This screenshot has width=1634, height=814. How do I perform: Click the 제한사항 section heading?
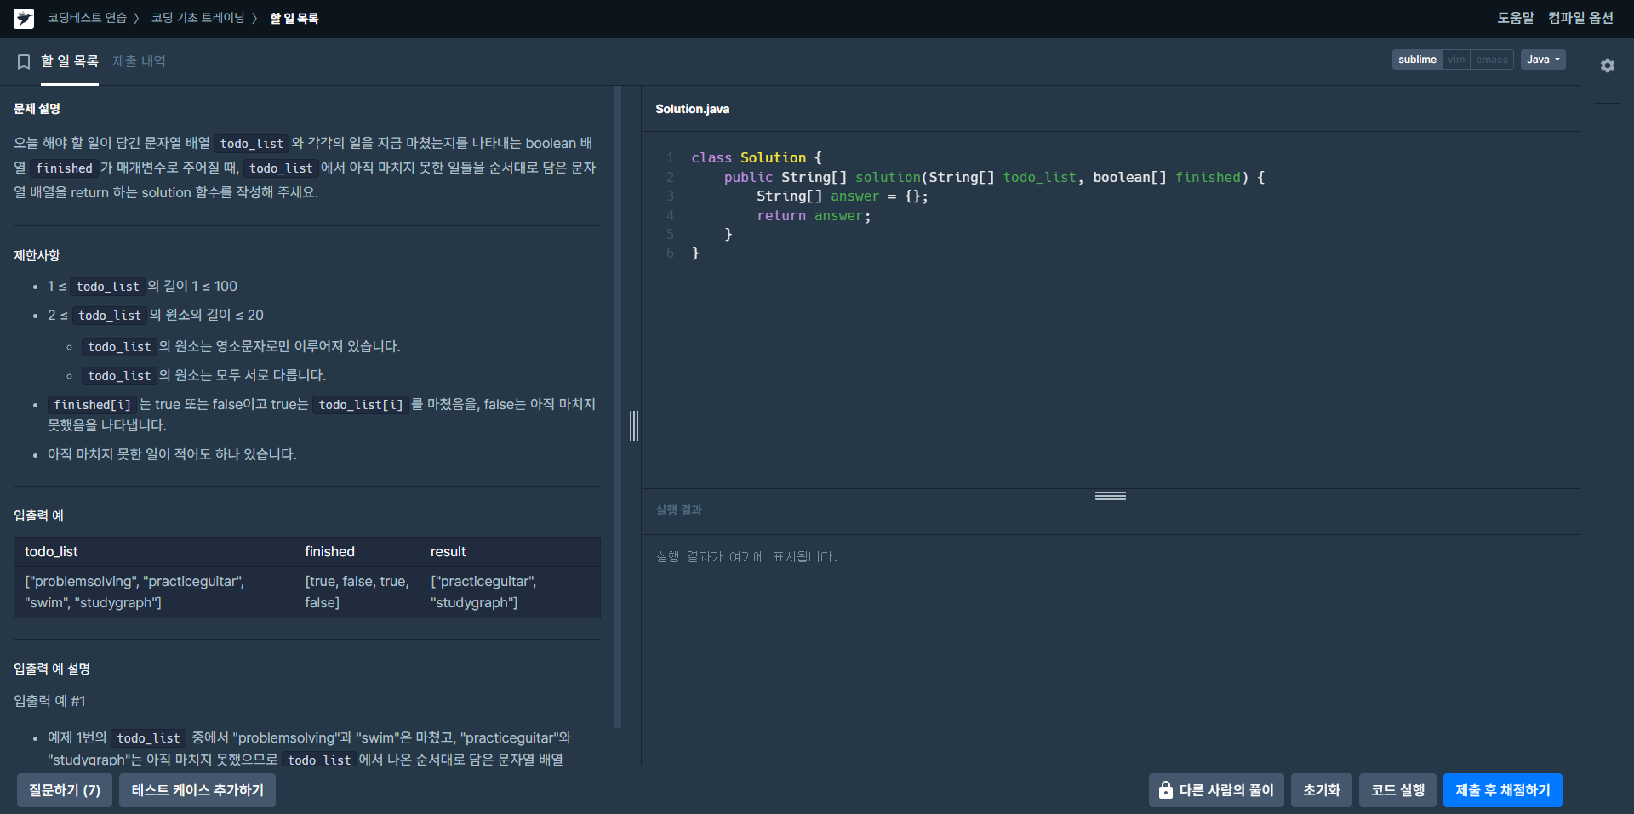tap(37, 255)
